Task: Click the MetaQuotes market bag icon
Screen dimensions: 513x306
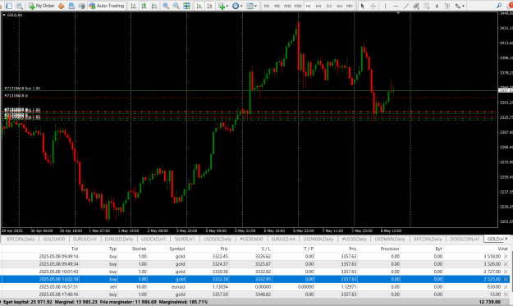Action: (x=61, y=6)
